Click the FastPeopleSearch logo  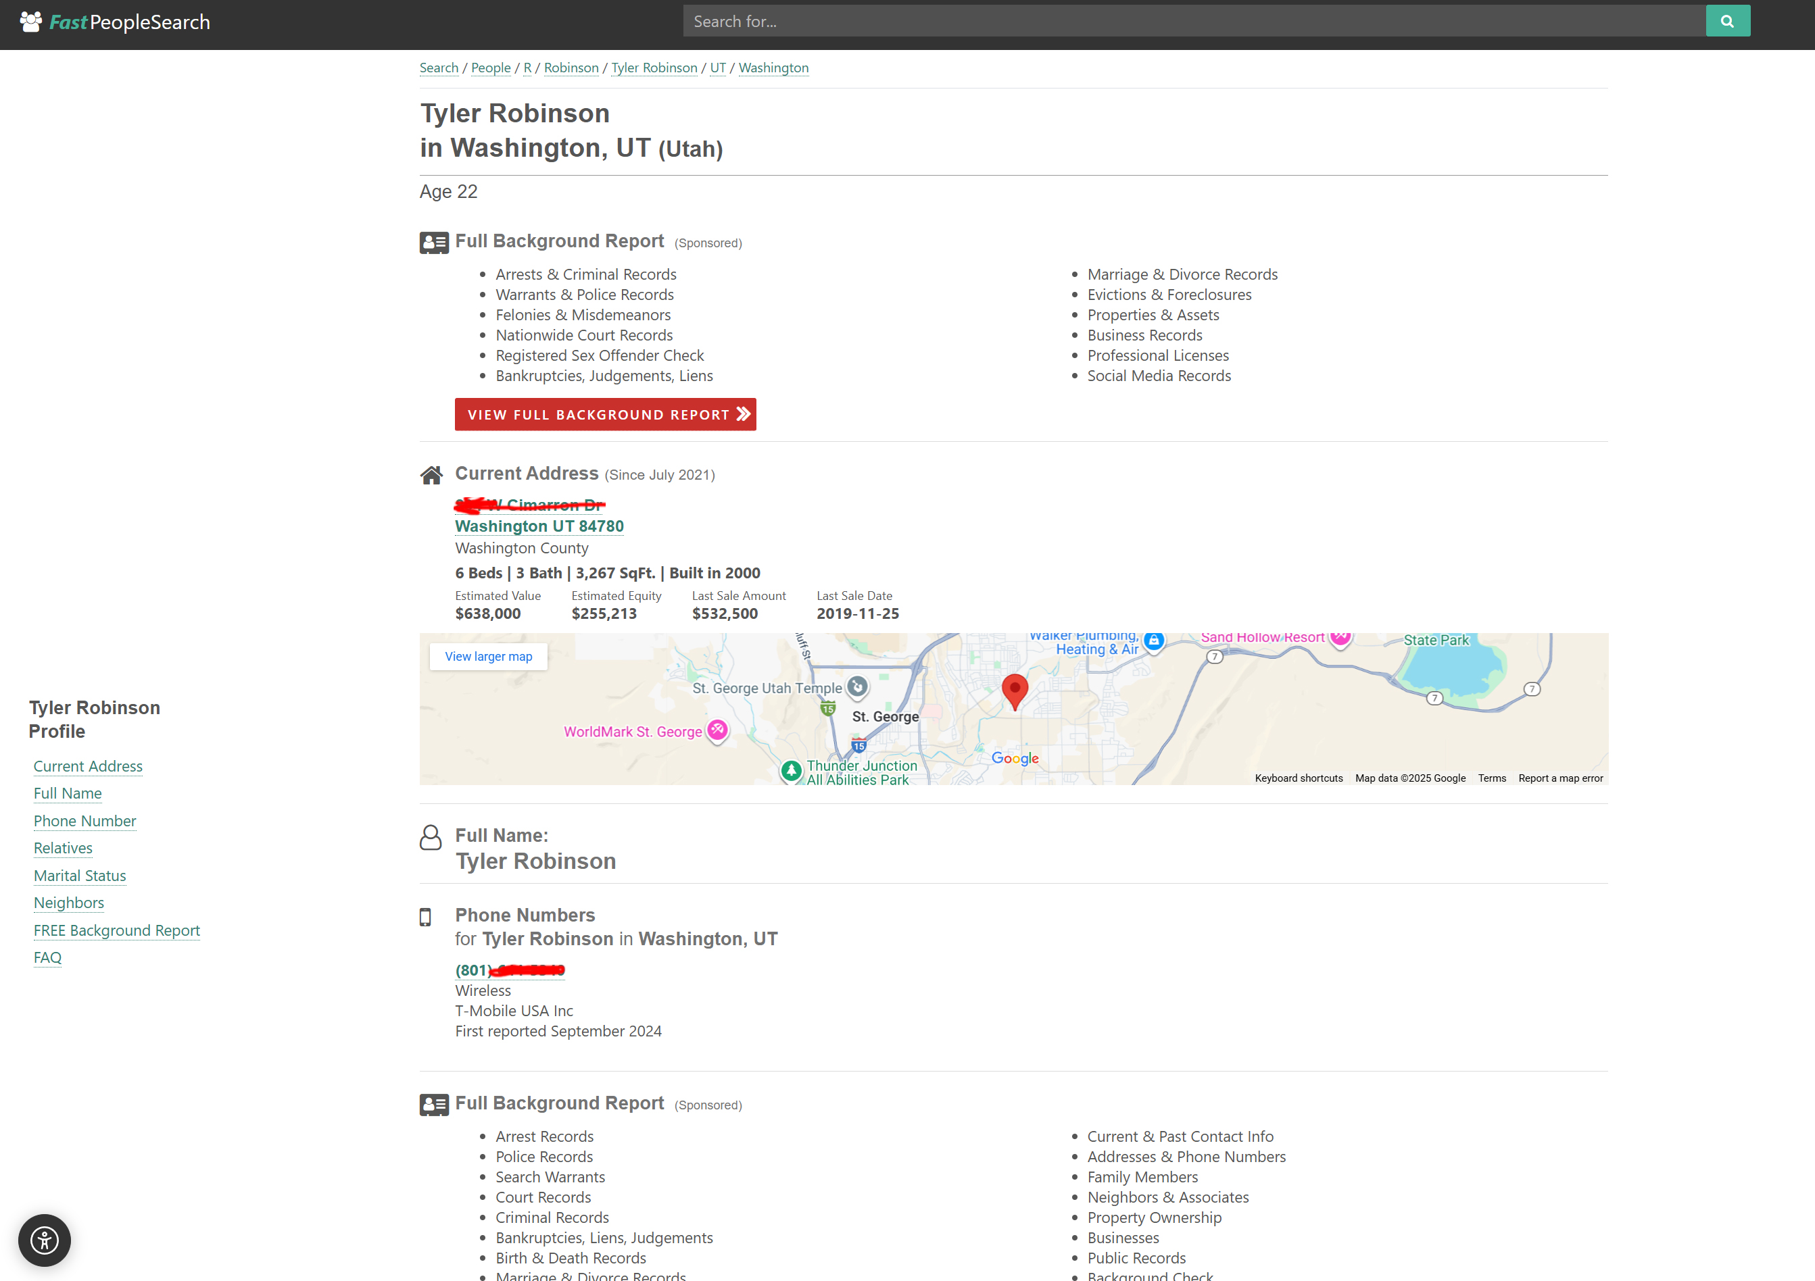116,22
